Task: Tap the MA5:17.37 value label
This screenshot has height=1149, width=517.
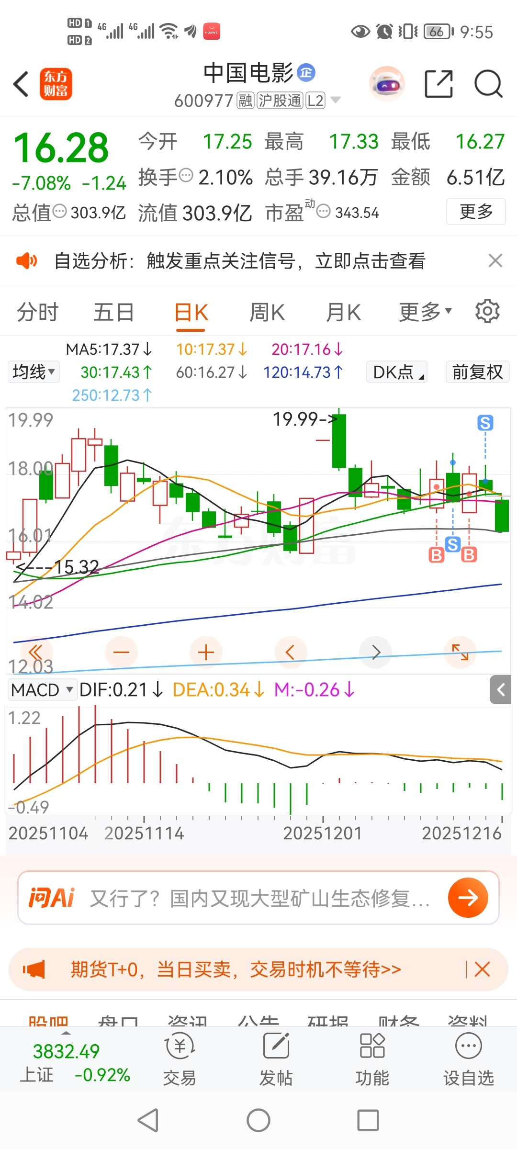Action: (109, 349)
